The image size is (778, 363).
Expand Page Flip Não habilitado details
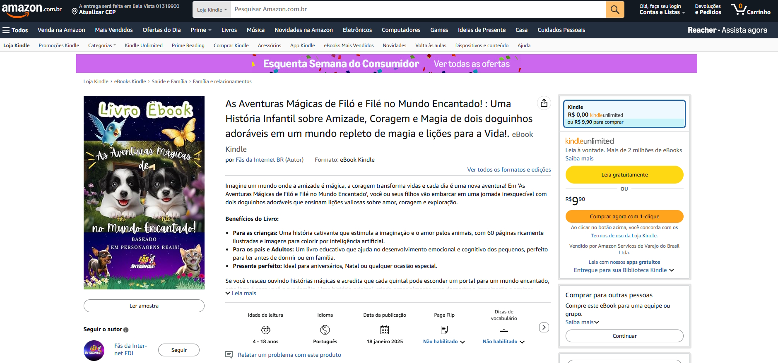pyautogui.click(x=444, y=342)
